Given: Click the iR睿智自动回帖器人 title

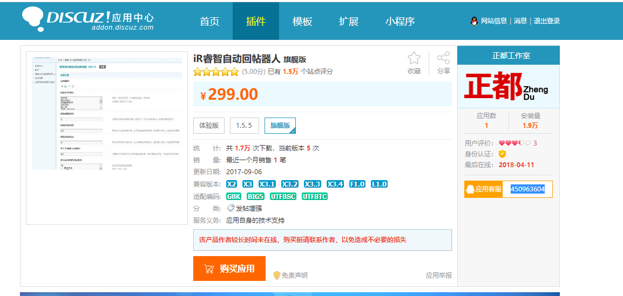Looking at the screenshot, I should 236,59.
